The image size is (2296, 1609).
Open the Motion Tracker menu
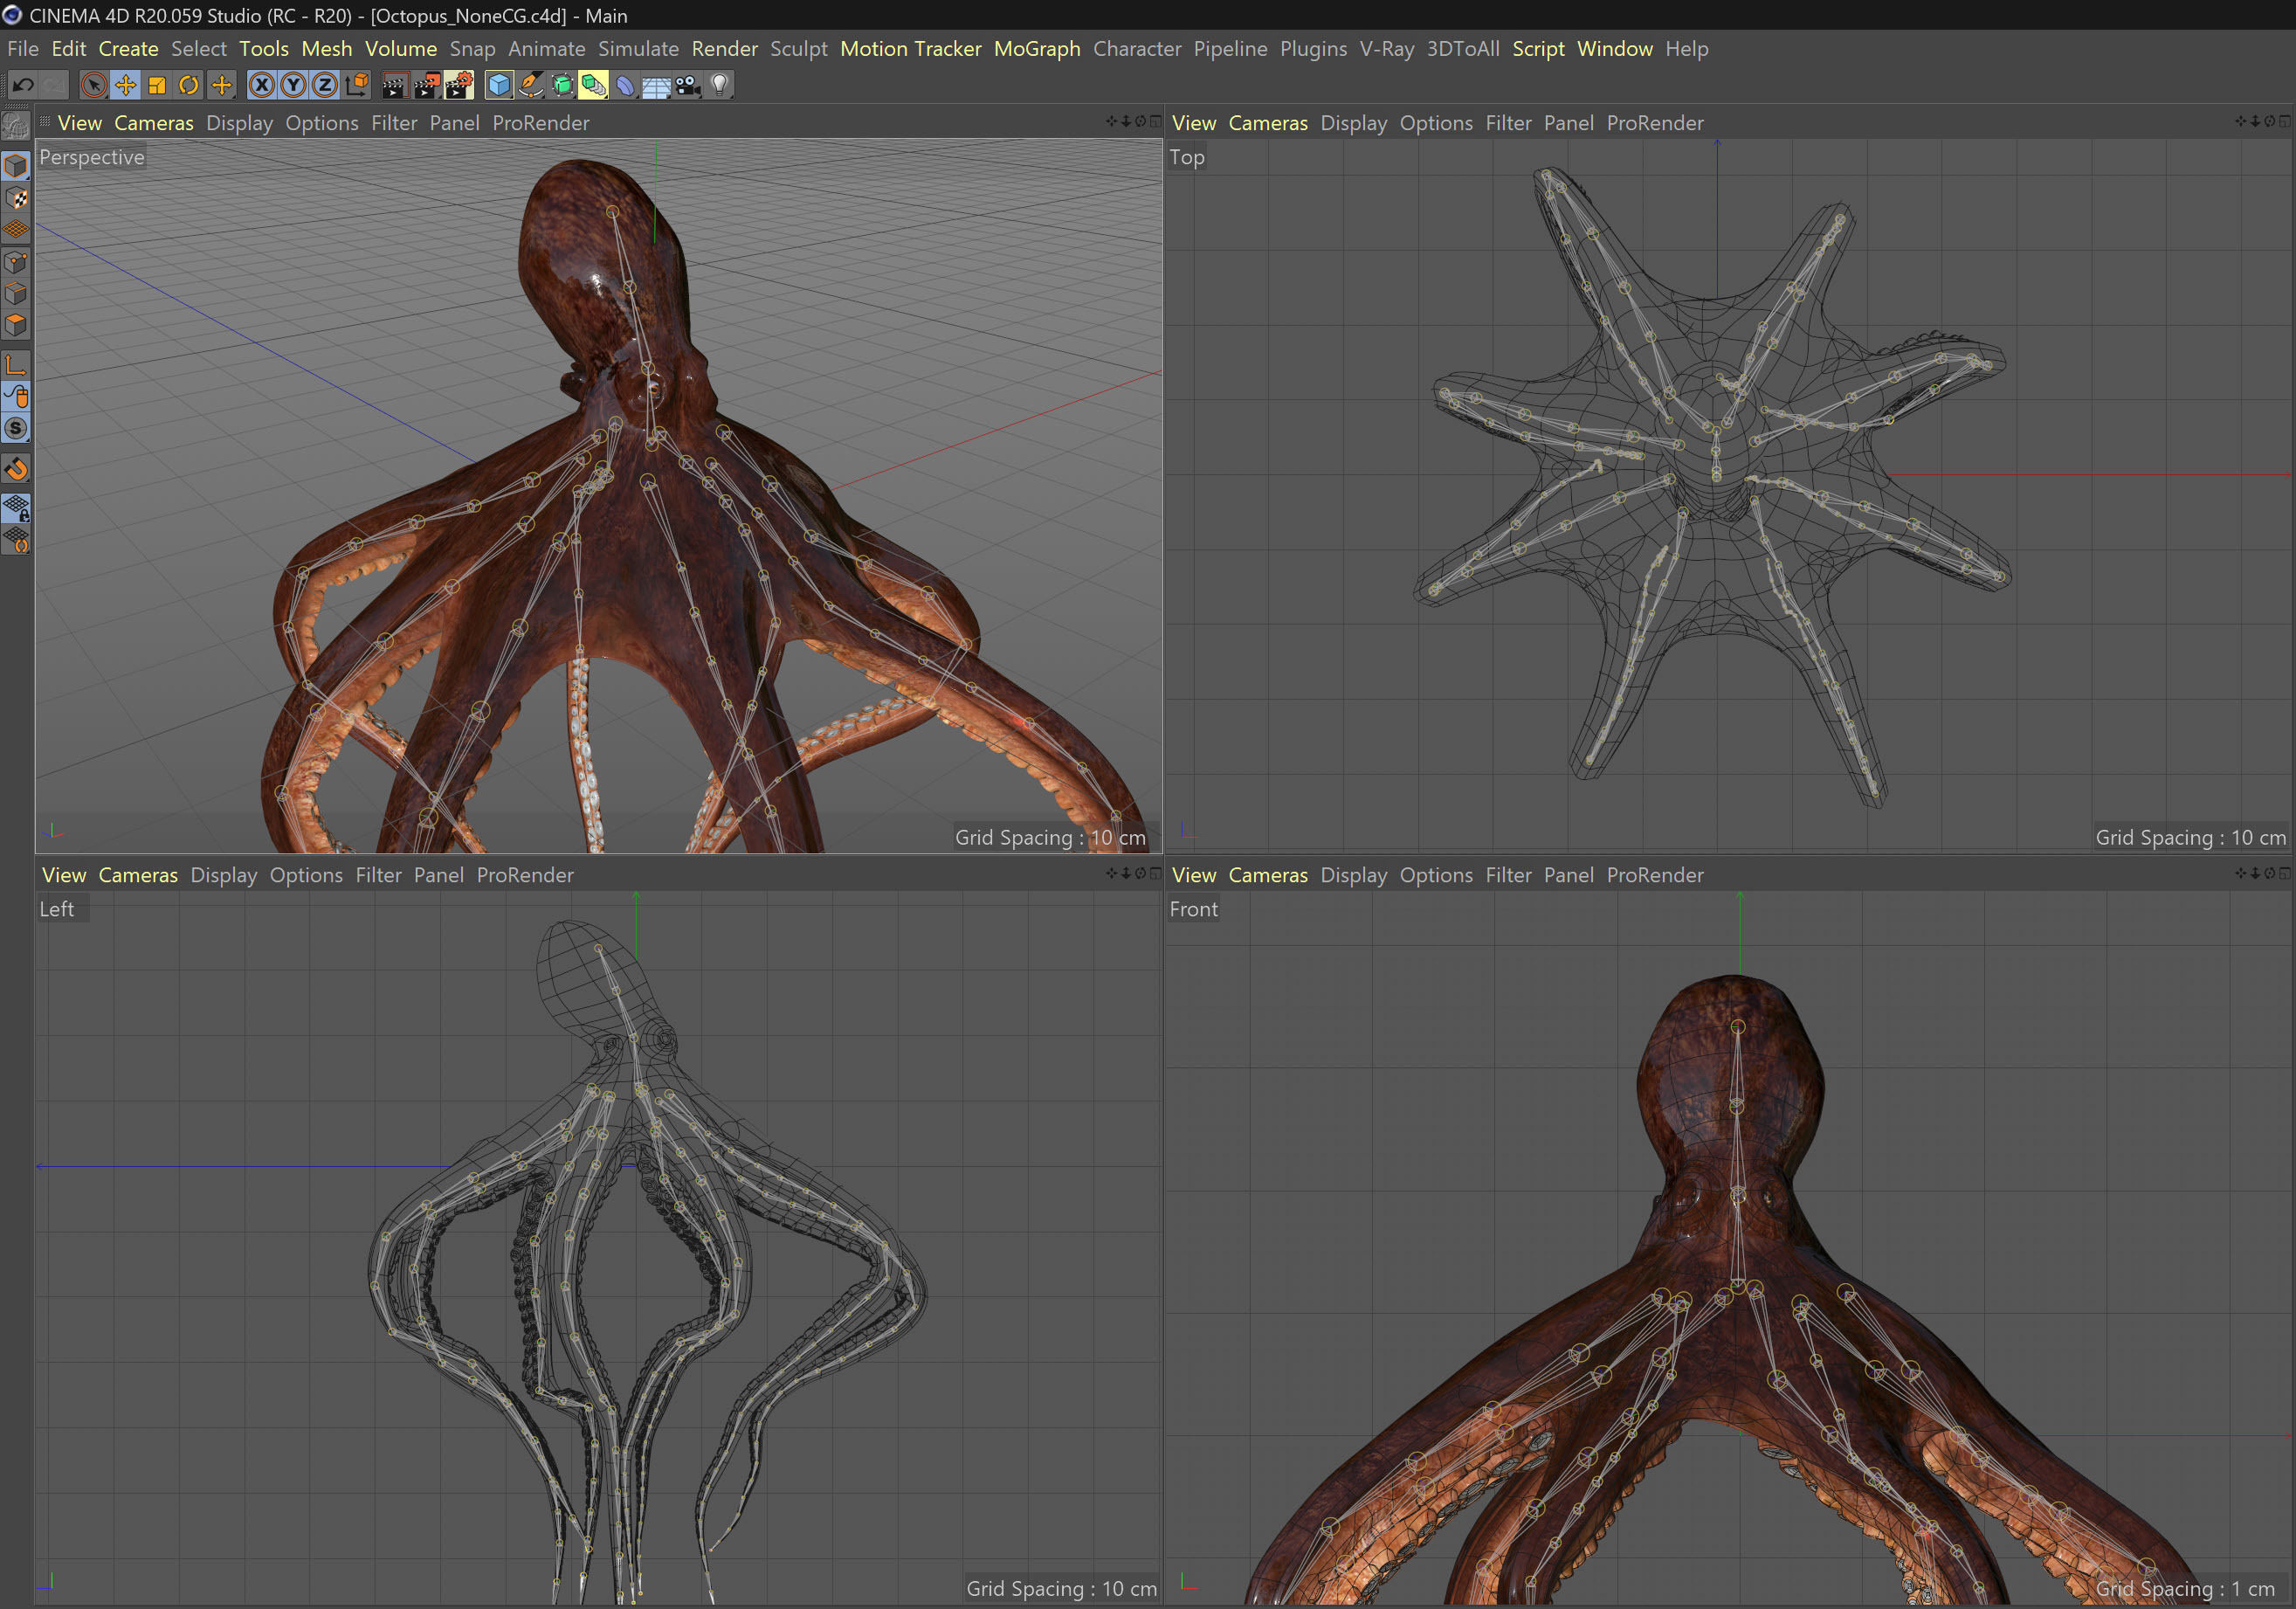[x=910, y=48]
